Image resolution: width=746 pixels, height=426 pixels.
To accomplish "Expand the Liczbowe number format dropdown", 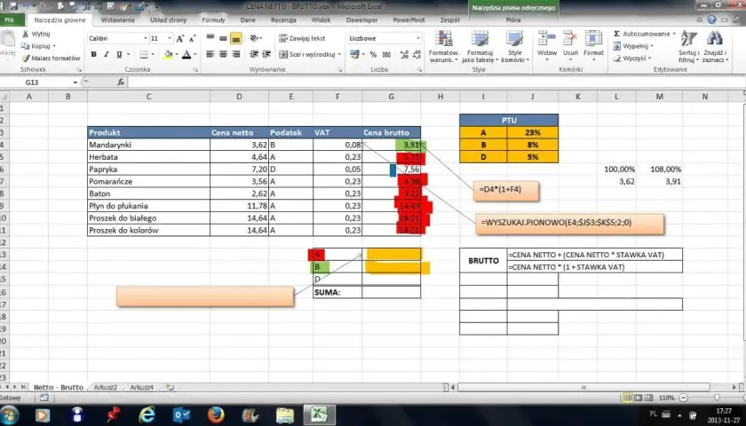I will coord(418,38).
